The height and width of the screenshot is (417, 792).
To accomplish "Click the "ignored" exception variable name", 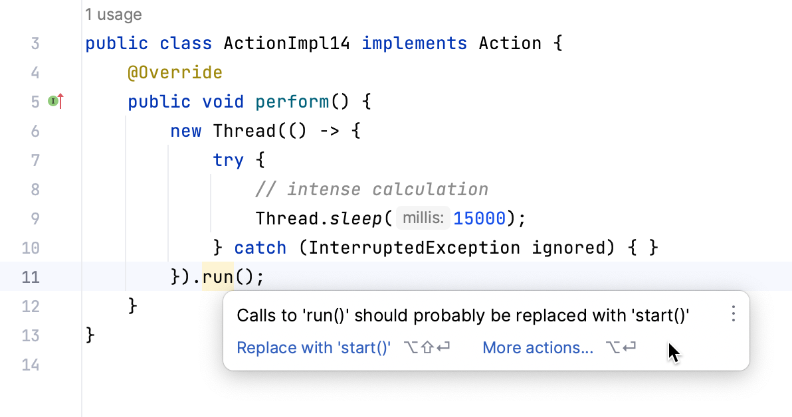I will (567, 248).
